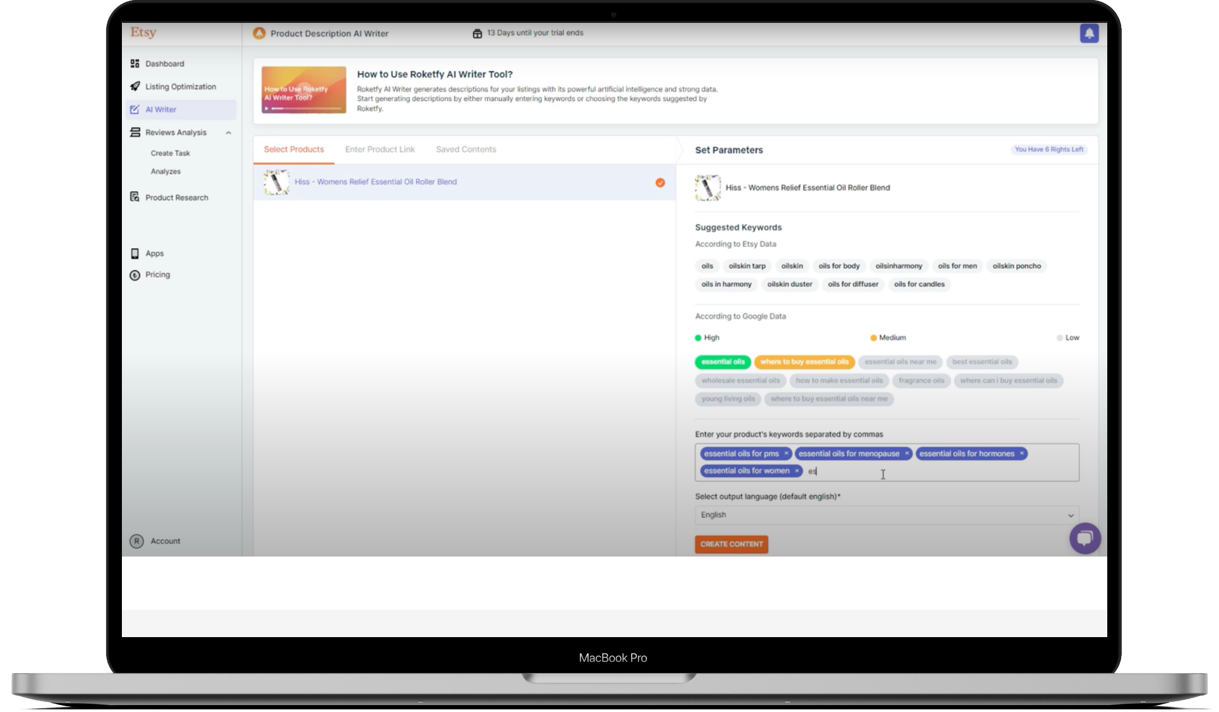Click the Etsy logo

click(143, 32)
